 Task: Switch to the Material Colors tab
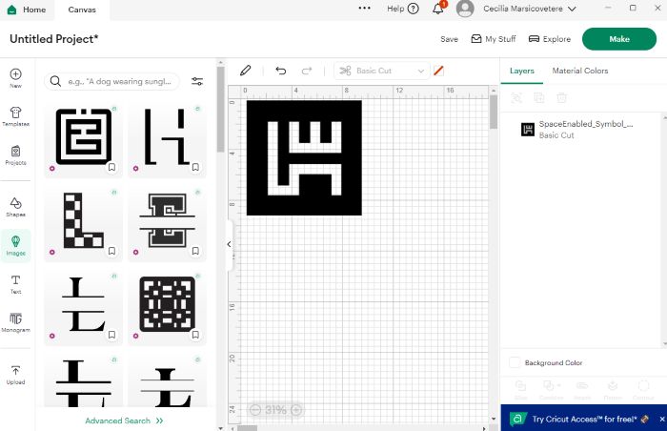click(x=579, y=71)
